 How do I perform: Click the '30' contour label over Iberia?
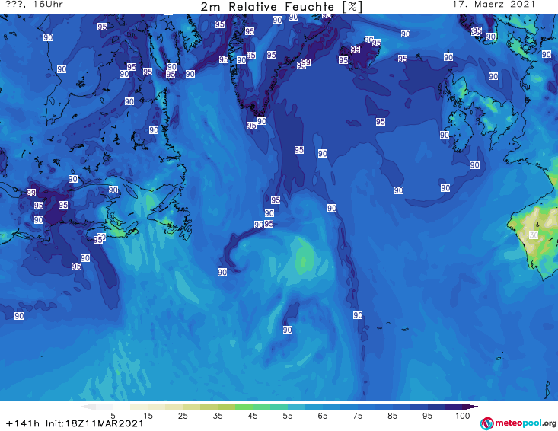(x=534, y=235)
